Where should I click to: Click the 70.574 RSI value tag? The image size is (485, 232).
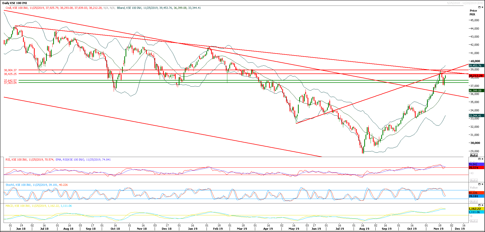coord(476,168)
